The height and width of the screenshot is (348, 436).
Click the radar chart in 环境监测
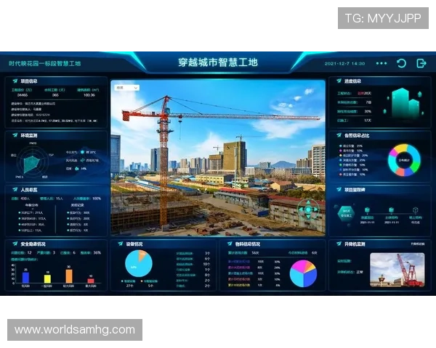[x=32, y=163]
